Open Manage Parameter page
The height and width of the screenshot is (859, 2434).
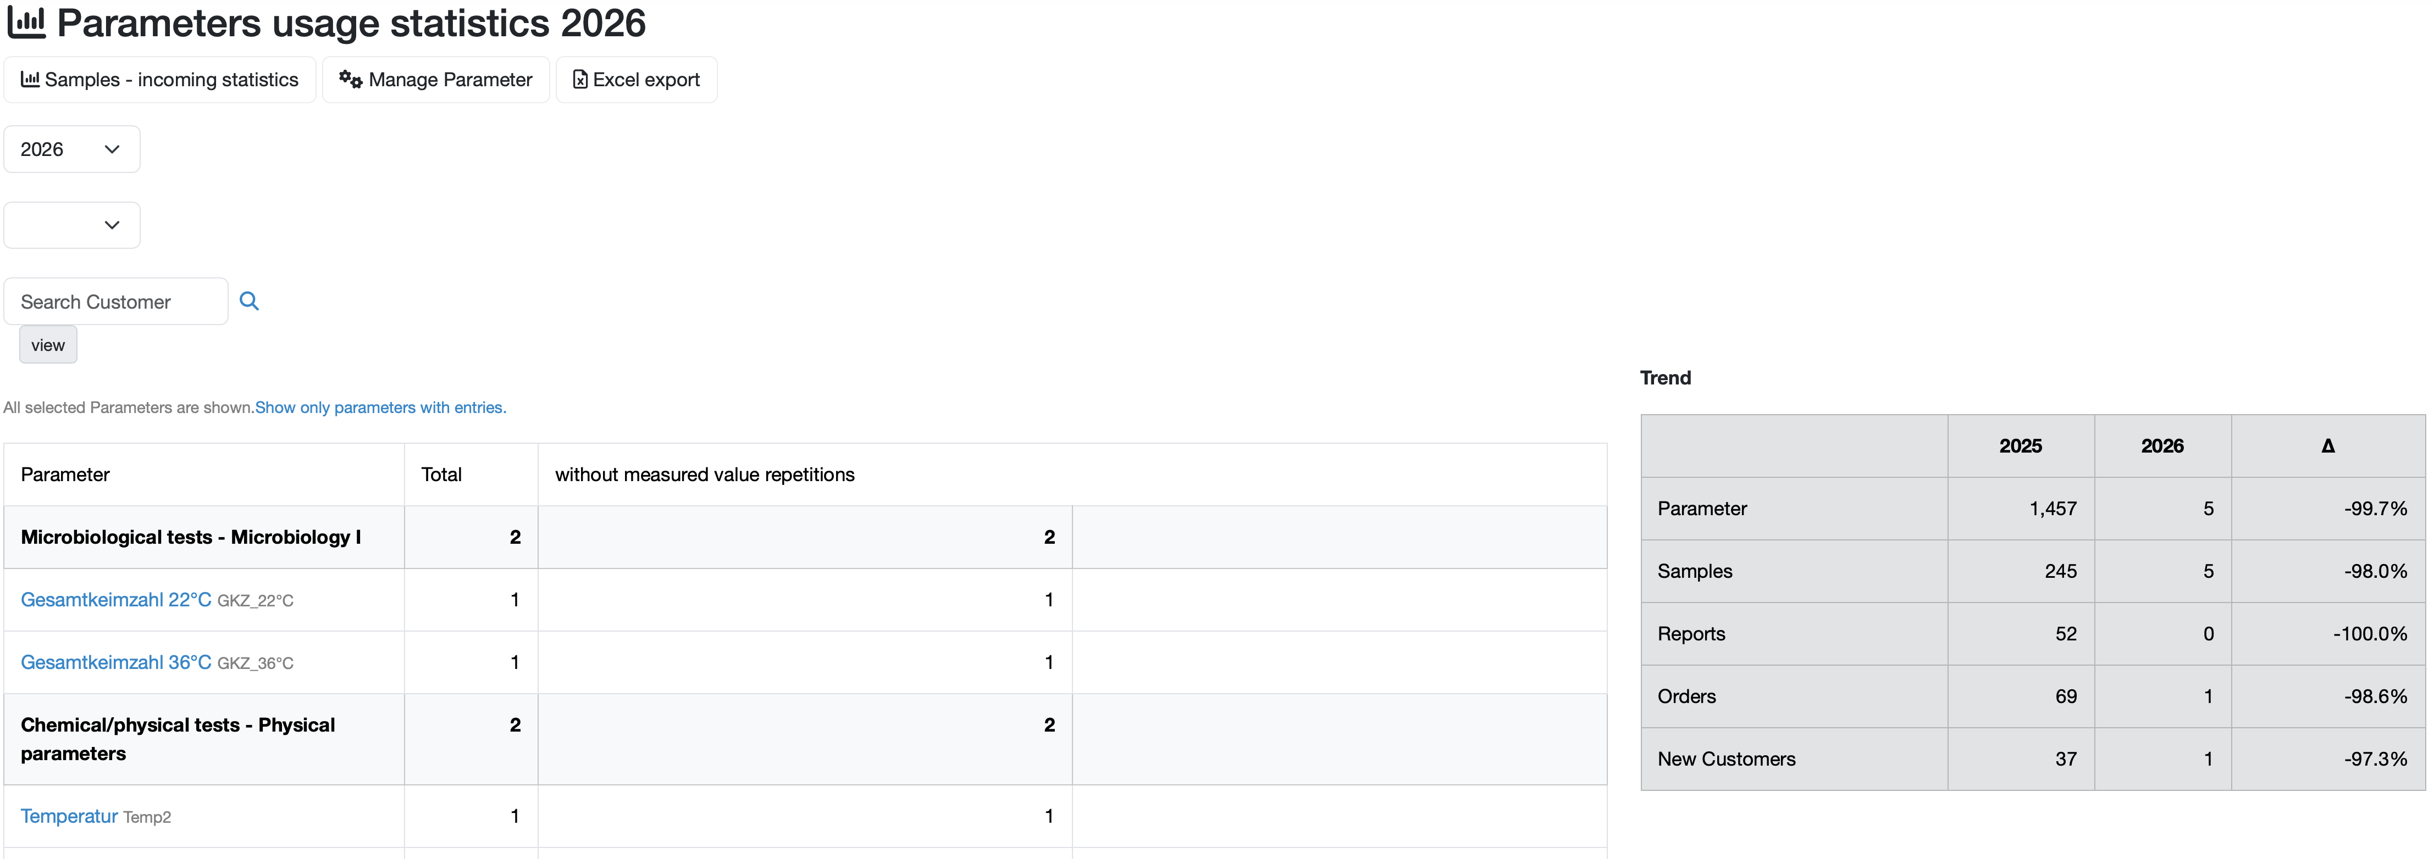point(435,80)
